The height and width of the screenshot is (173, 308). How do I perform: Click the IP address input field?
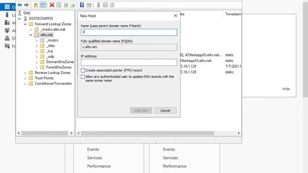click(x=129, y=62)
